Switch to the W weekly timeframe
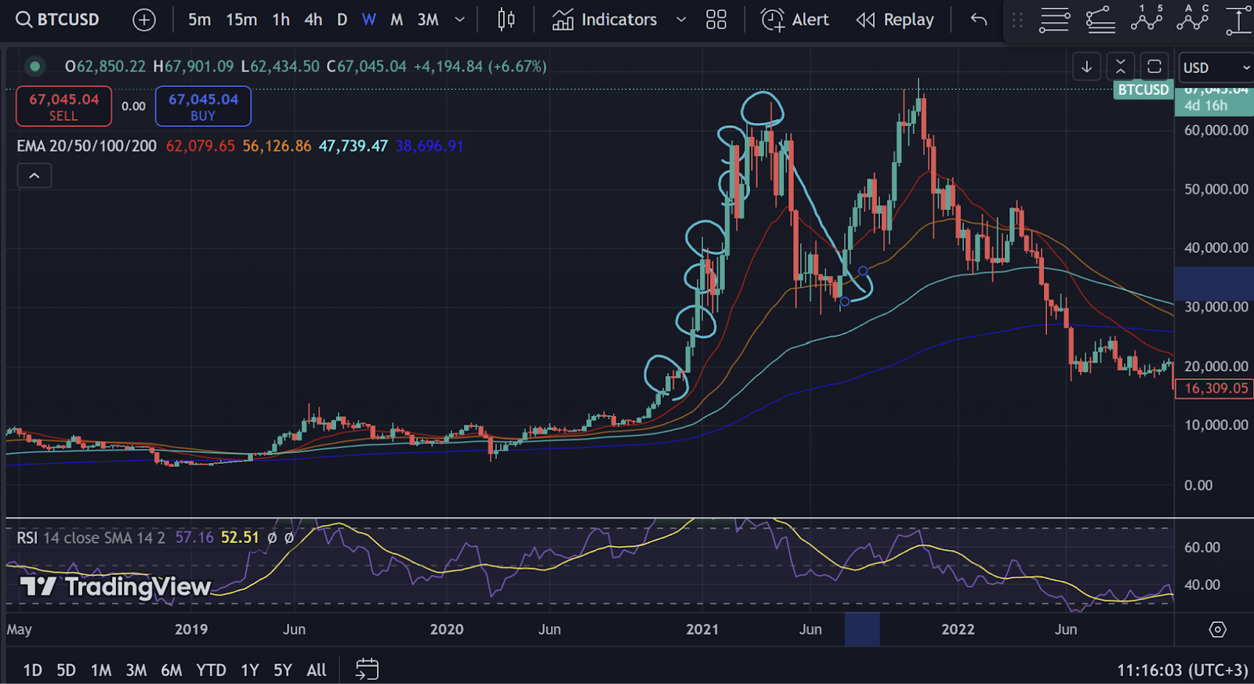Screen dimensions: 1254x684 pyautogui.click(x=369, y=20)
